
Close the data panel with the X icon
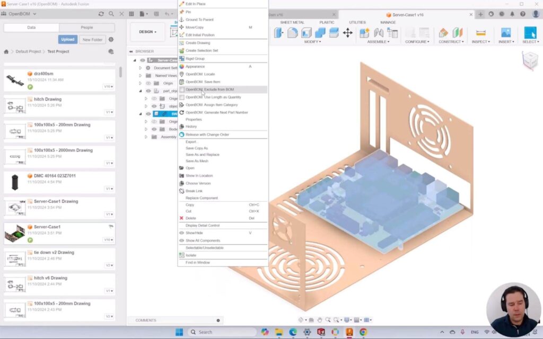pyautogui.click(x=121, y=14)
